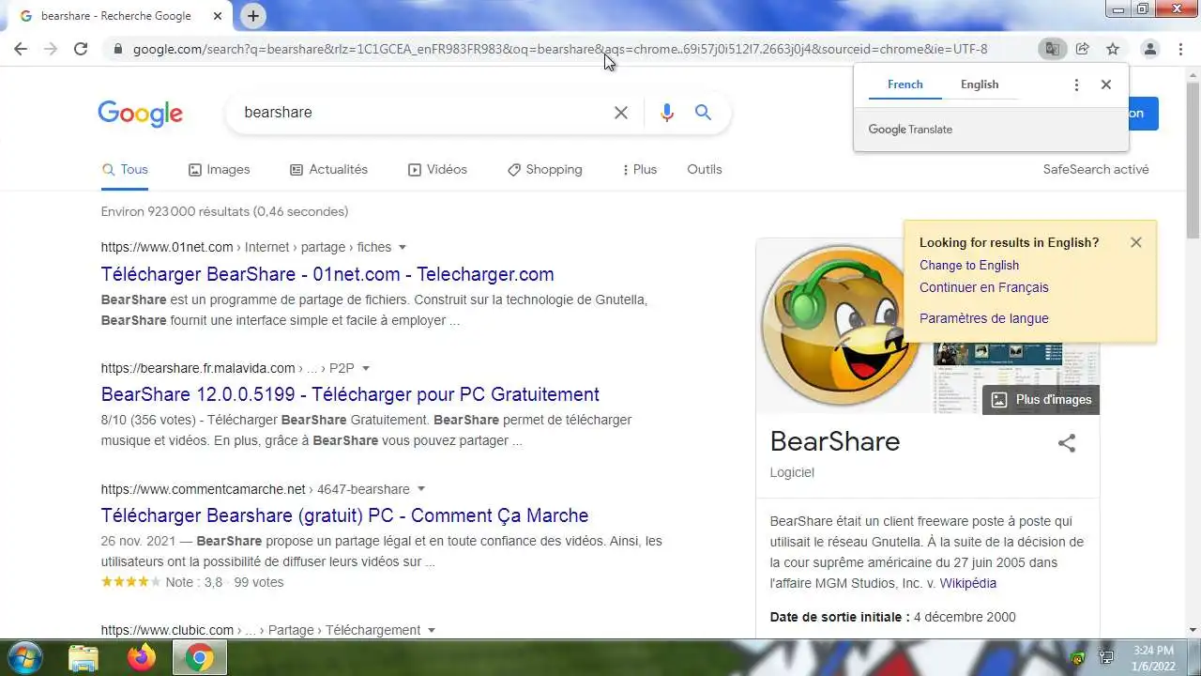This screenshot has height=676, width=1201.
Task: Dismiss the 'Looking for results in English?' box
Action: (x=1136, y=242)
